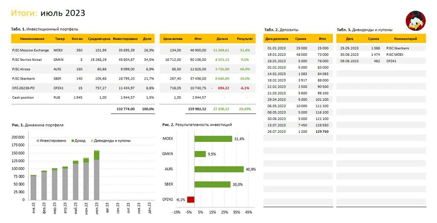437x223 pixels.
Task: Click the 45% axis label
Action: coord(249,212)
